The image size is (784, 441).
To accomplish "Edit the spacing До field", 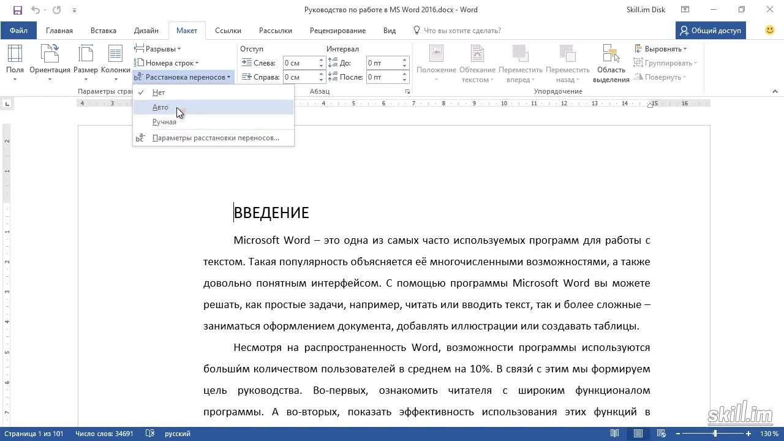I will [x=383, y=62].
